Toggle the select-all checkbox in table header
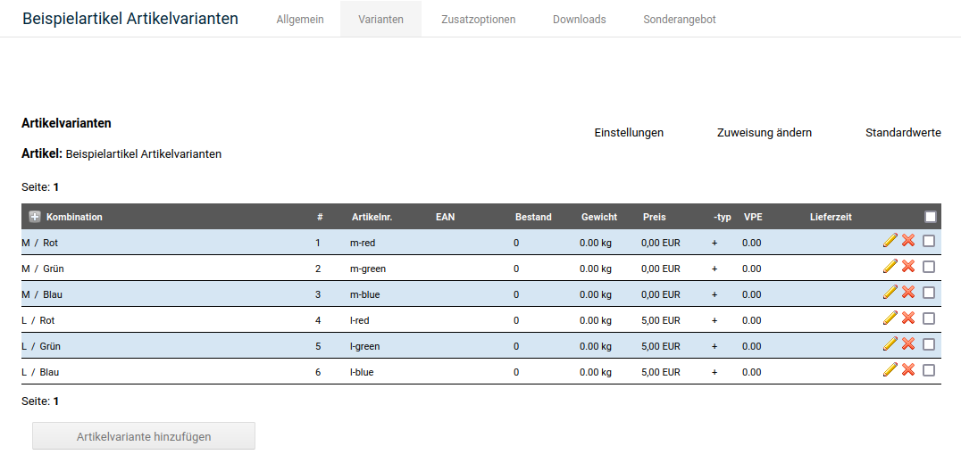This screenshot has width=961, height=463. point(931,217)
